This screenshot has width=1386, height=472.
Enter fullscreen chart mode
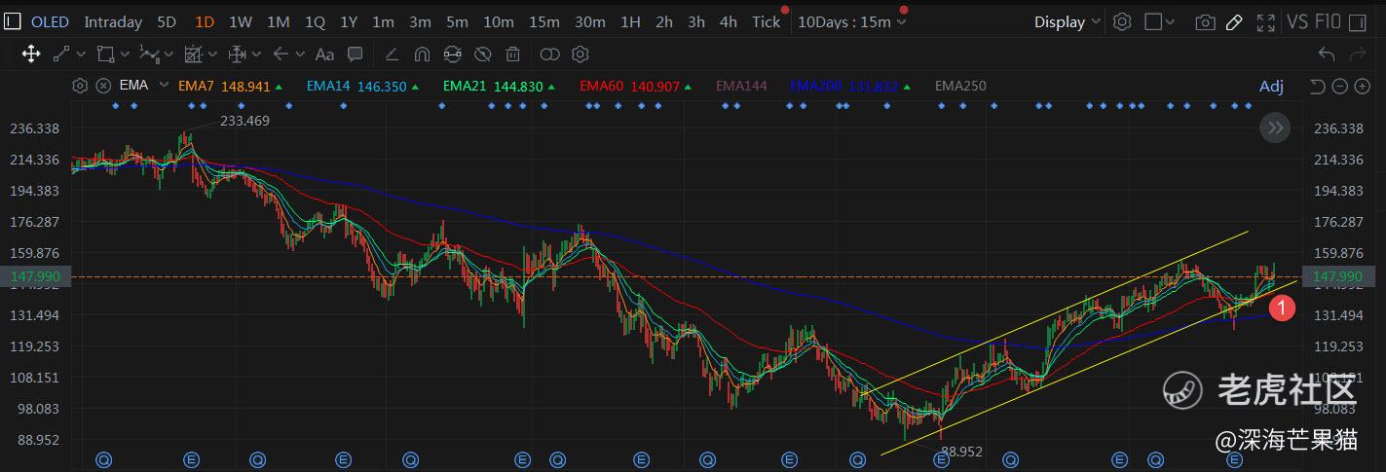coord(1265,21)
